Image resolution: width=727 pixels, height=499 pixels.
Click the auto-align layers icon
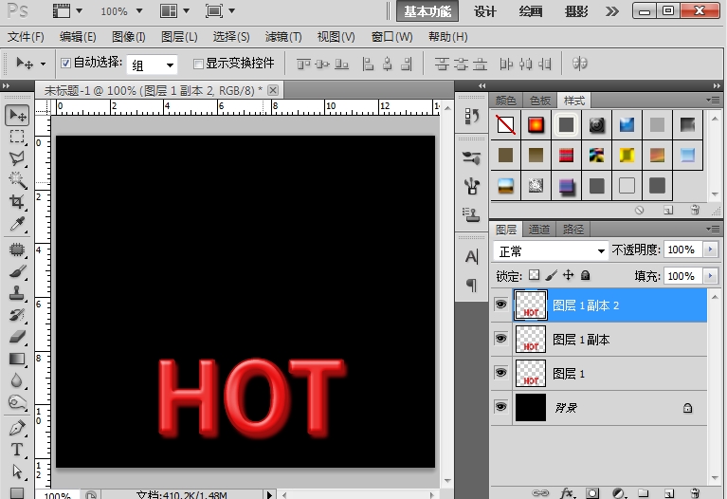(579, 64)
